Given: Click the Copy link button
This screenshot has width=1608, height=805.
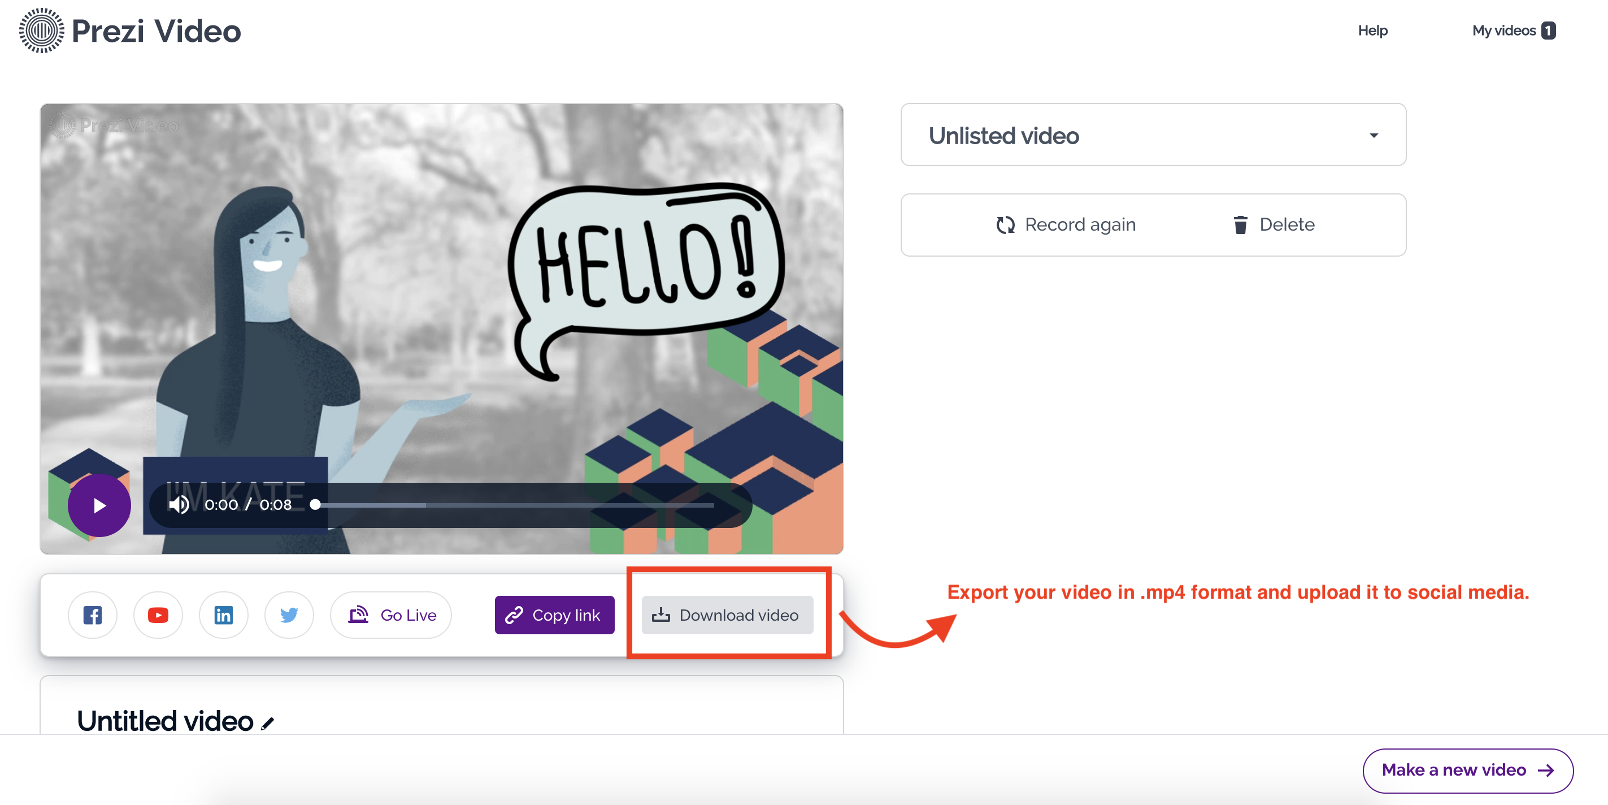Looking at the screenshot, I should pyautogui.click(x=554, y=615).
